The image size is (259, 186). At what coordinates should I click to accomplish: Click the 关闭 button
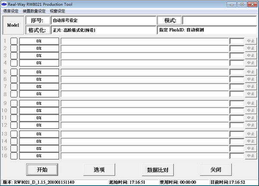216,170
